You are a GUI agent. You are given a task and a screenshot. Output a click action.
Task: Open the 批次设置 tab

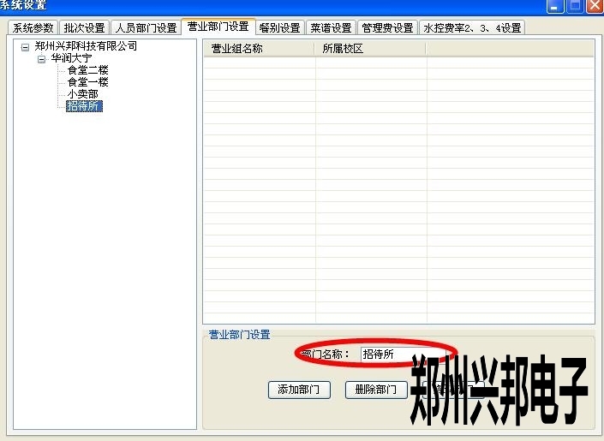coord(84,27)
